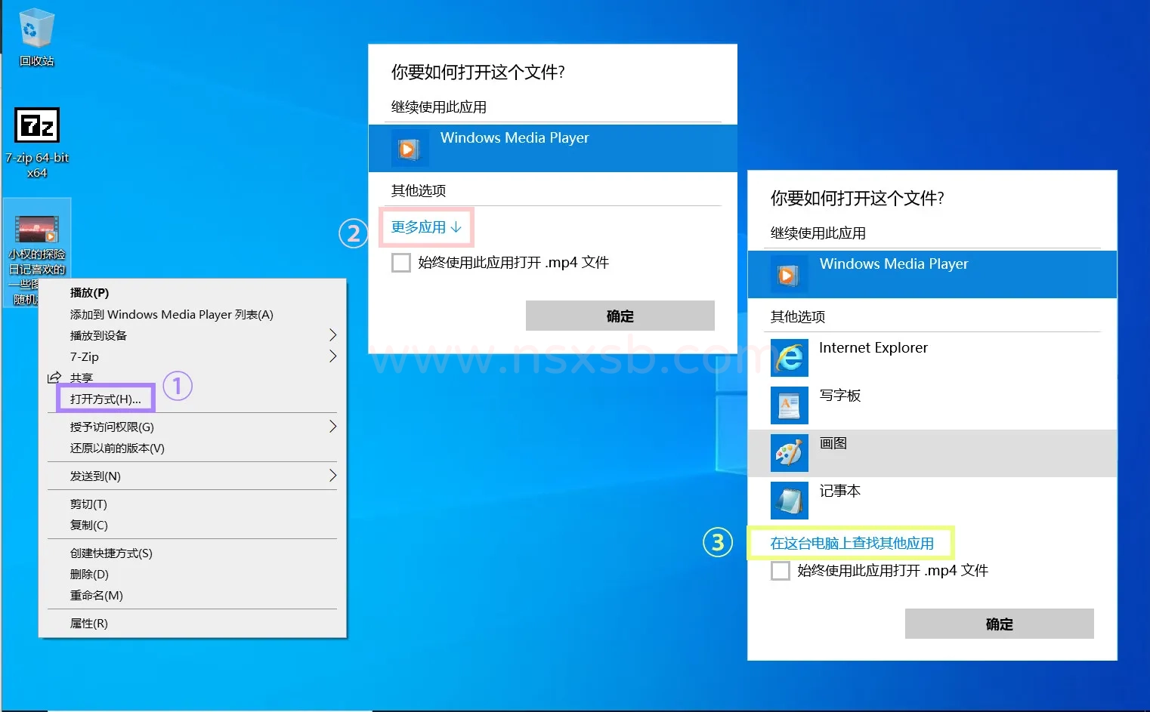Expand the 播放到设备 submenu arrow
The height and width of the screenshot is (712, 1150).
[332, 335]
